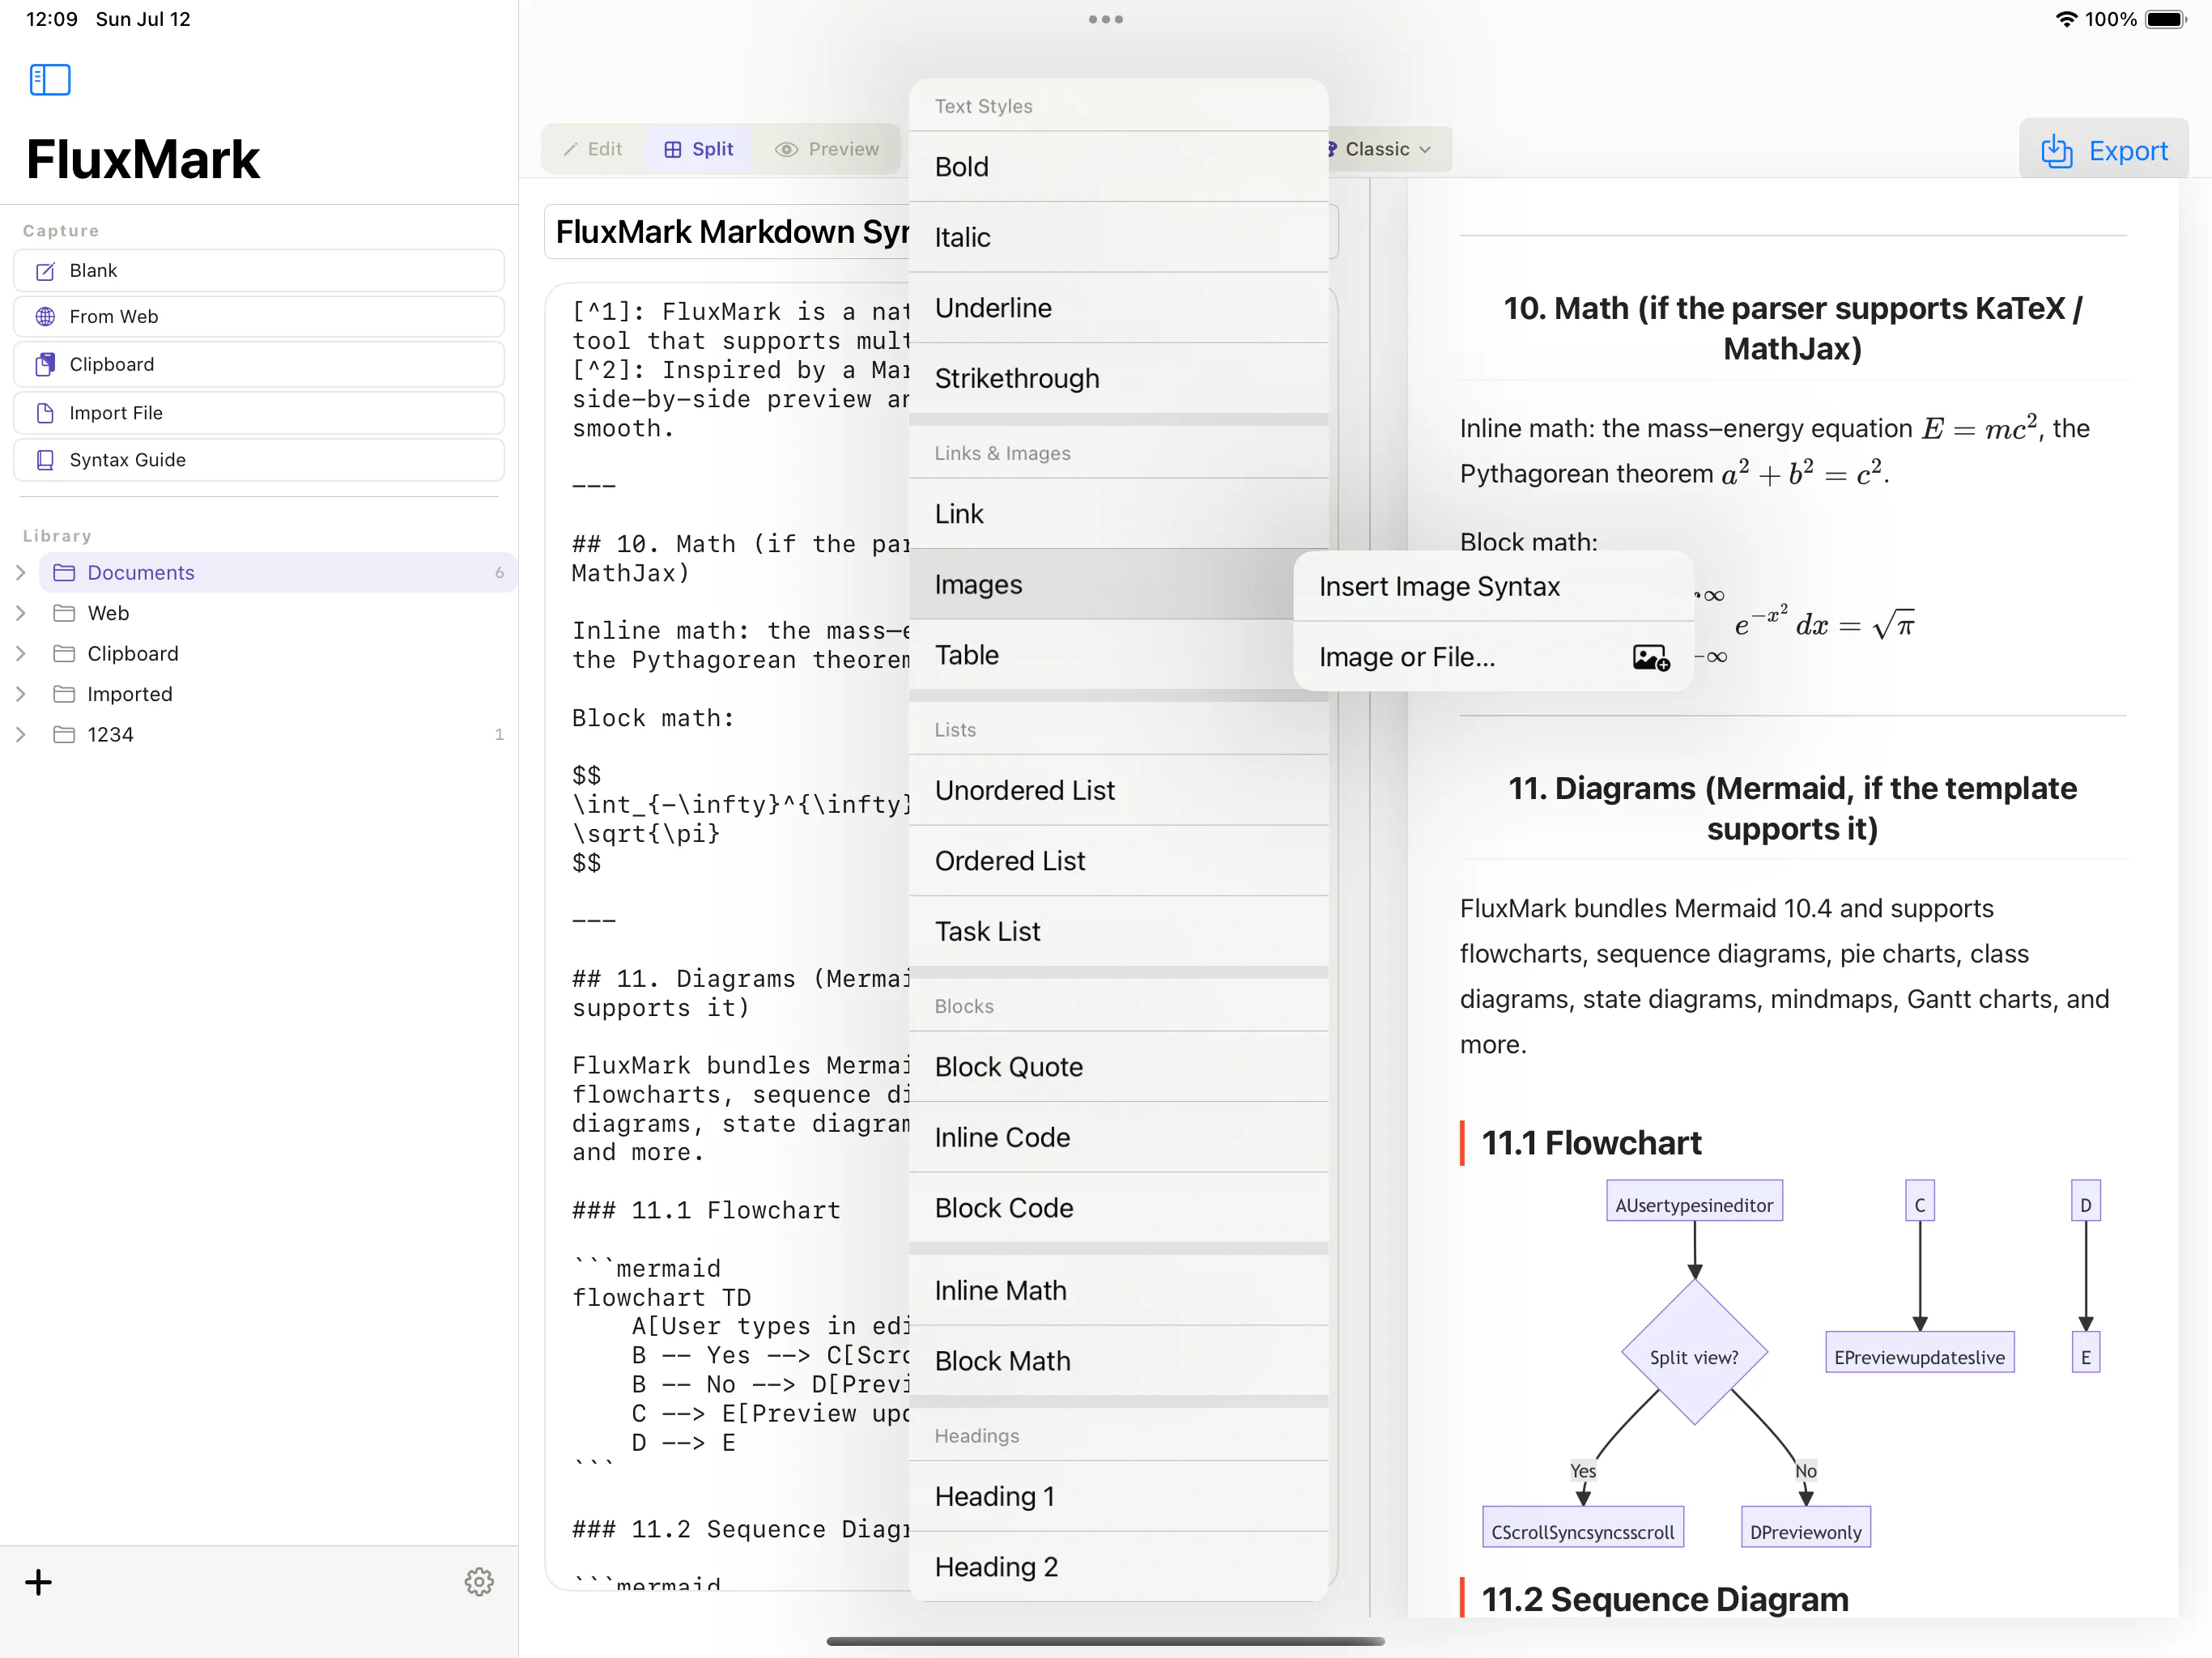The height and width of the screenshot is (1658, 2212).
Task: Click the From Web button
Action: (x=259, y=317)
